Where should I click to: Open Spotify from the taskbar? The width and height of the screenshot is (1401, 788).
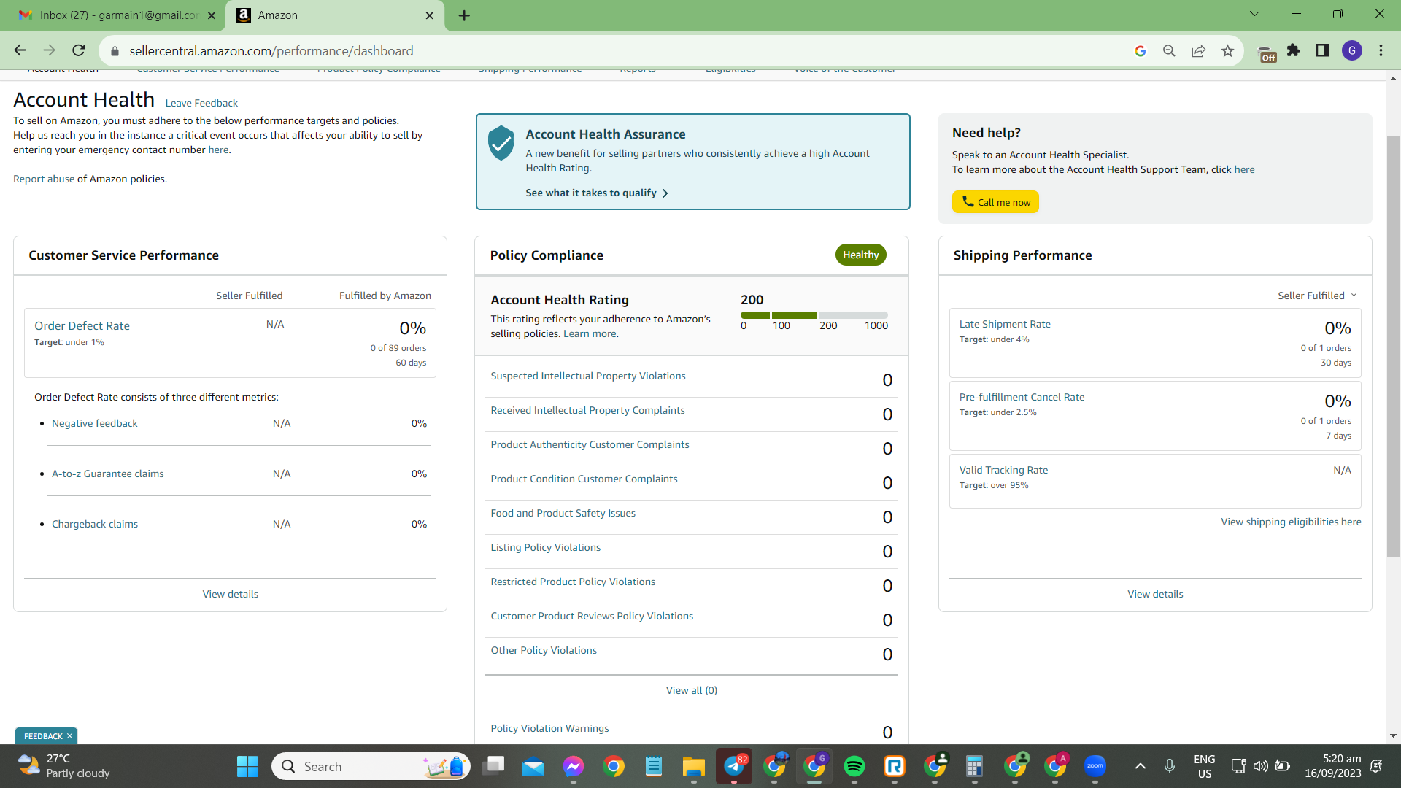point(854,766)
